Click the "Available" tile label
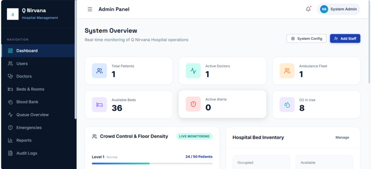 308,163
